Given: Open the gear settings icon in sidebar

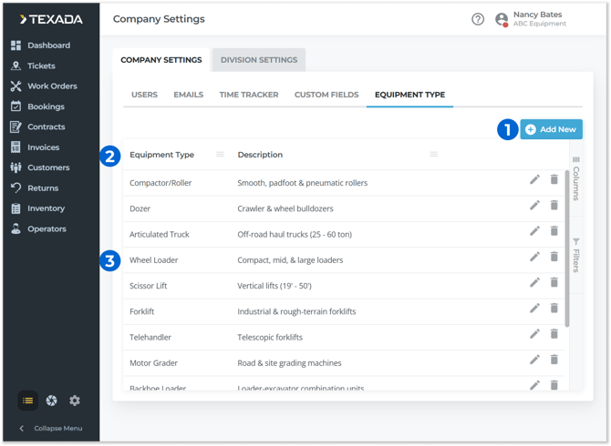Looking at the screenshot, I should 75,400.
